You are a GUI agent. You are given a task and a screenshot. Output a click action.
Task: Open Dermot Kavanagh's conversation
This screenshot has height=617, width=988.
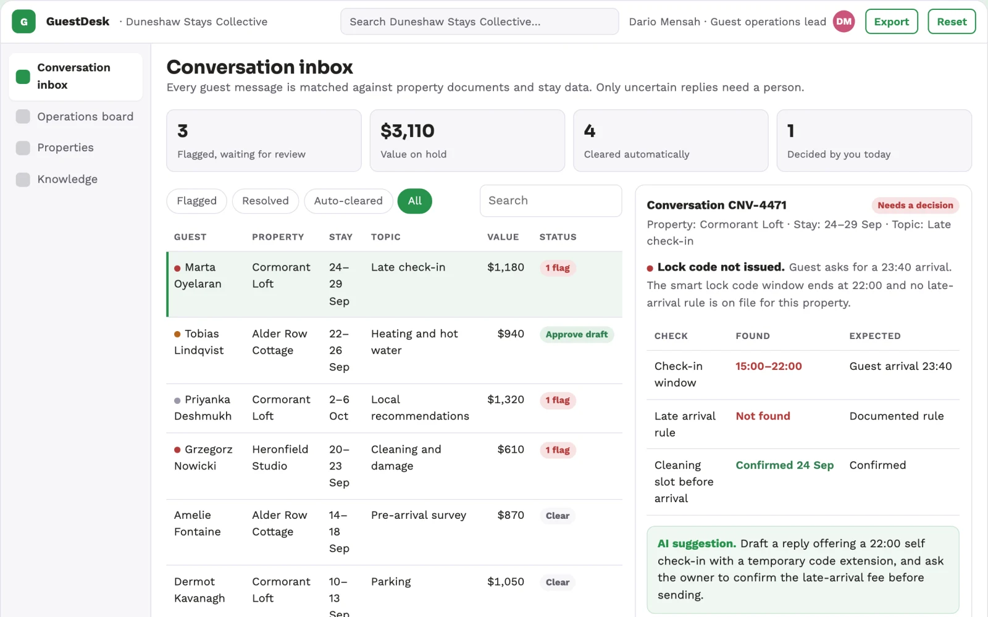(x=395, y=591)
